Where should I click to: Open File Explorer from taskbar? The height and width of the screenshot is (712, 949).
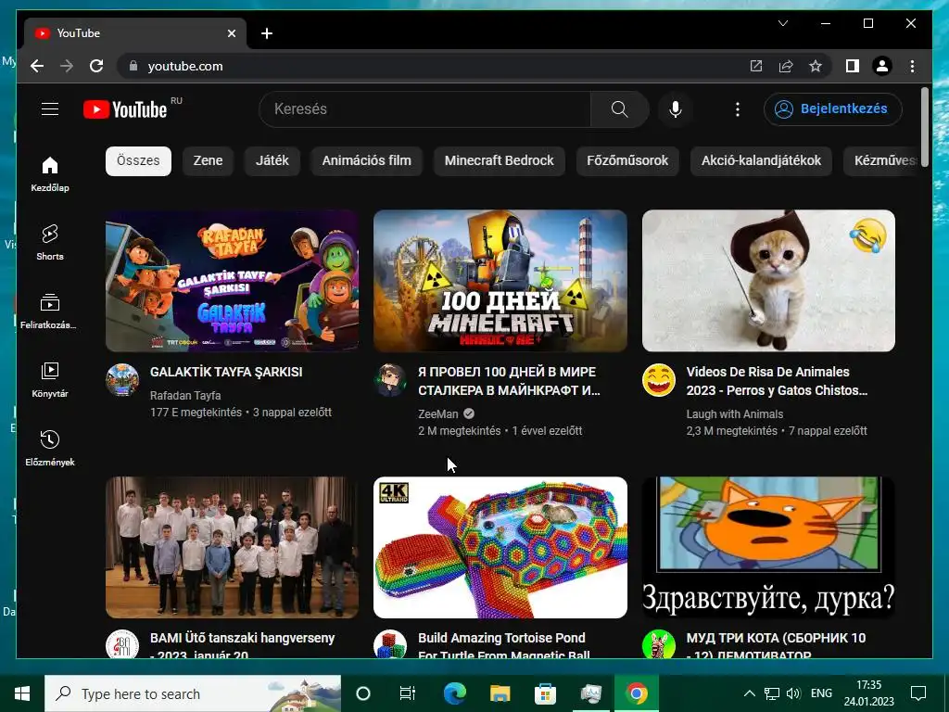[500, 693]
